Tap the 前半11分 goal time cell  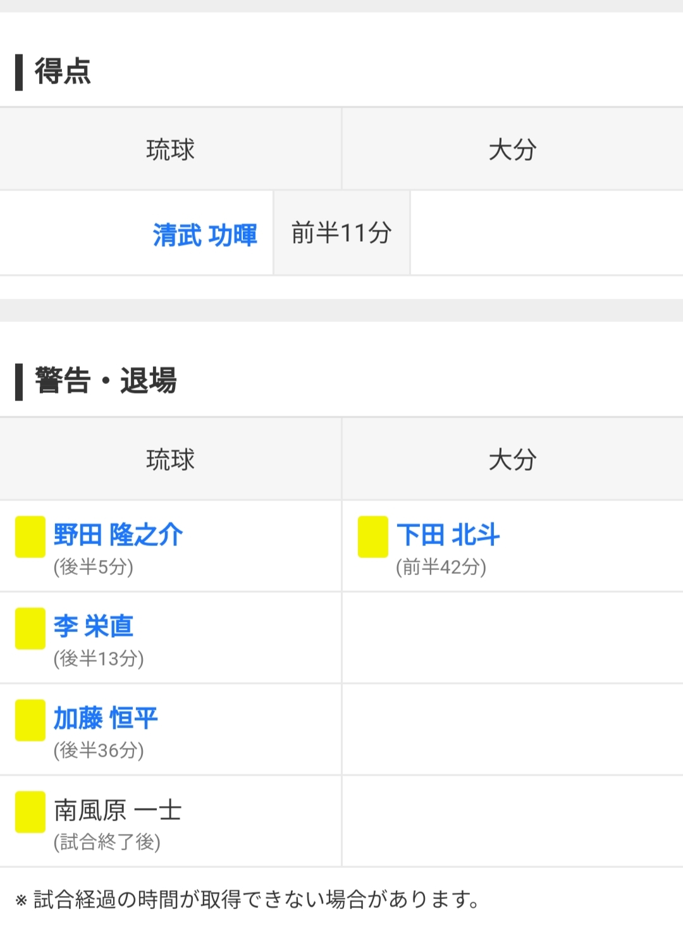click(341, 233)
